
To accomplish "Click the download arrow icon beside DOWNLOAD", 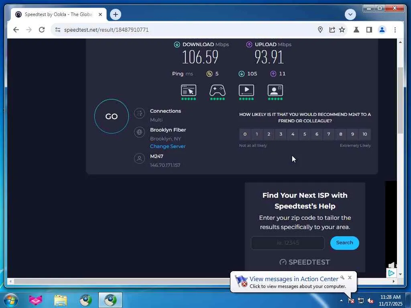I will click(x=177, y=44).
